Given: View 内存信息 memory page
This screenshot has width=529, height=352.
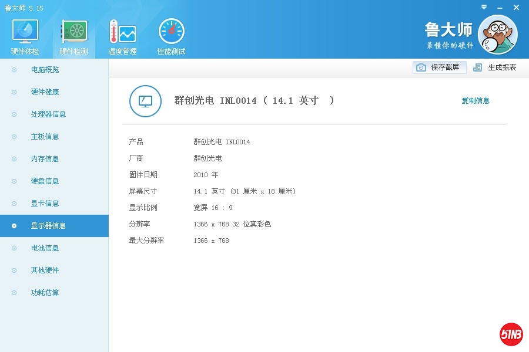Looking at the screenshot, I should pos(45,159).
